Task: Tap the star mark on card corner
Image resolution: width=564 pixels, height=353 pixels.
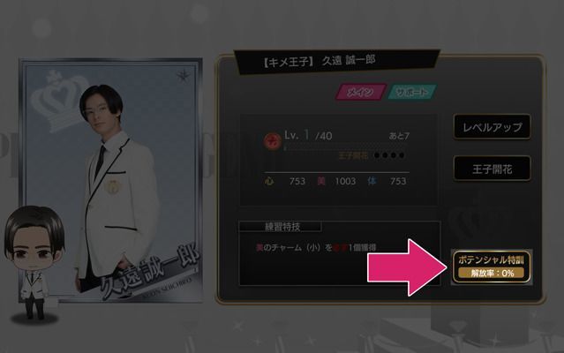Action: click(x=184, y=76)
